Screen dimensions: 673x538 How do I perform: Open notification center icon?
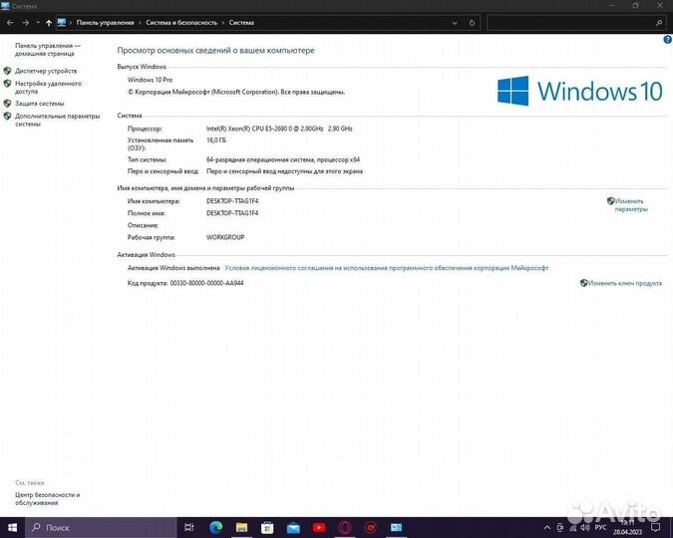[655, 527]
